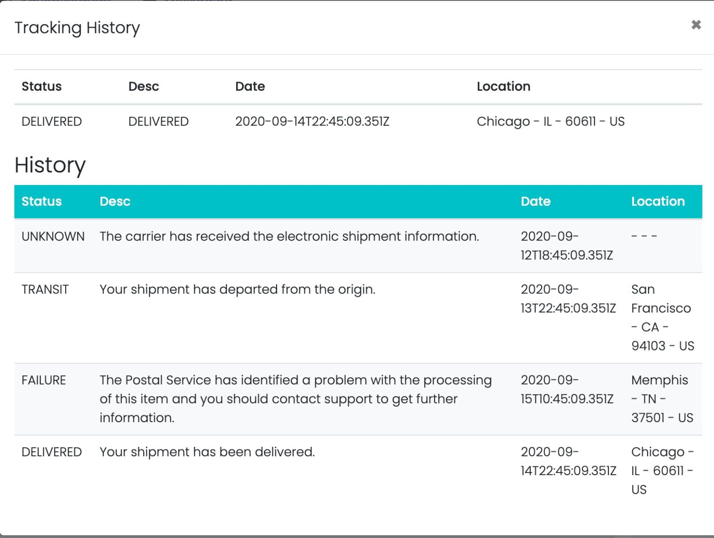714x538 pixels.
Task: Click the teal Status column header
Action: point(41,201)
